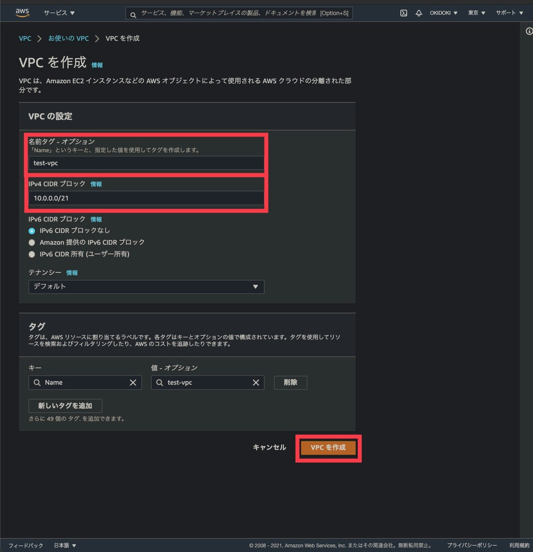This screenshot has height=552, width=533.
Task: Open the テナンシー デフォルト dropdown
Action: coord(146,287)
